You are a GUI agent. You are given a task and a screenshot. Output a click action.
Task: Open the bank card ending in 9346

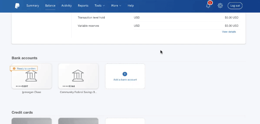tap(78, 76)
